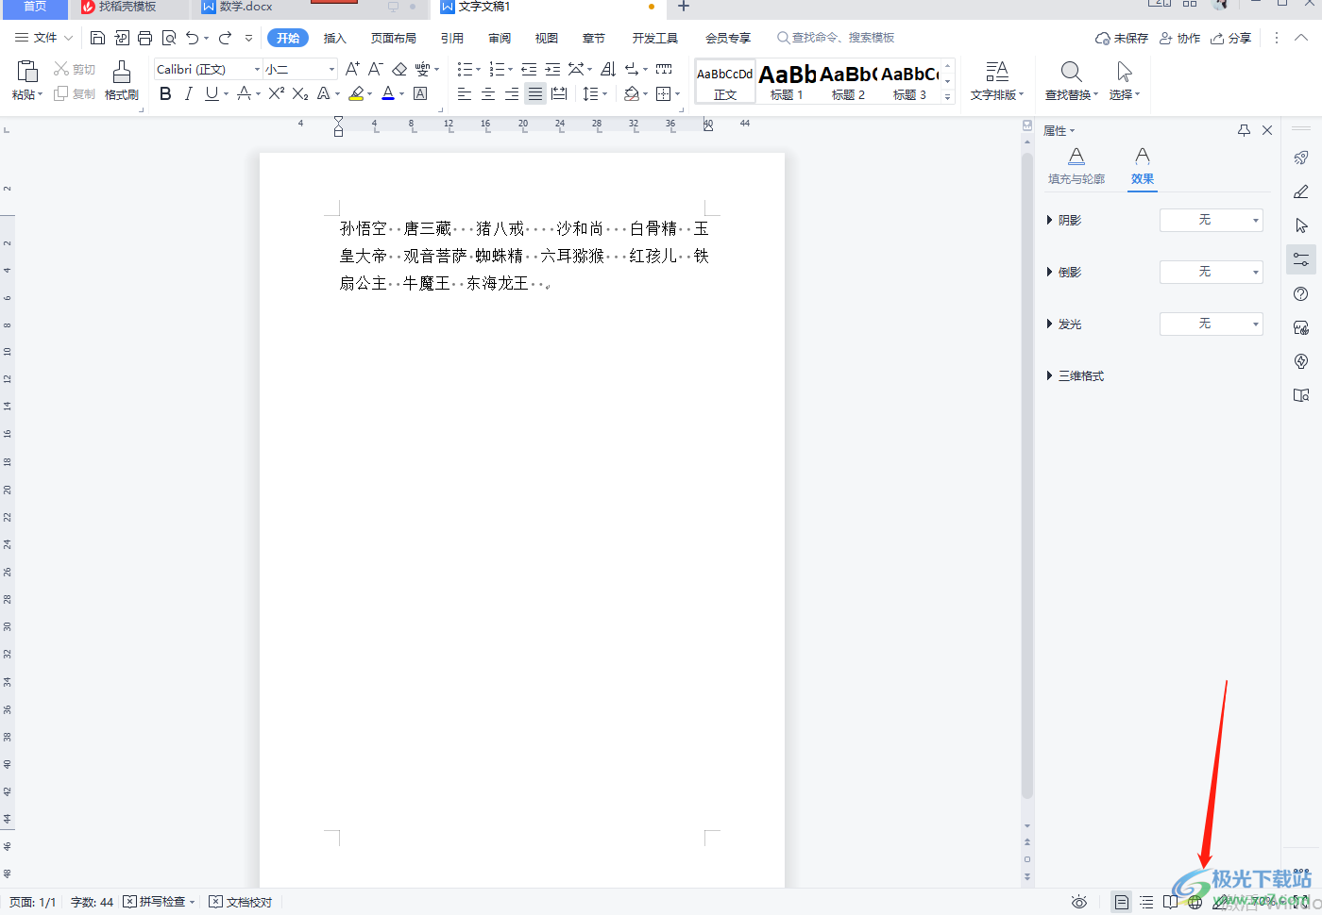Decrease font size with A- icon
This screenshot has height=915, width=1322.
click(375, 69)
